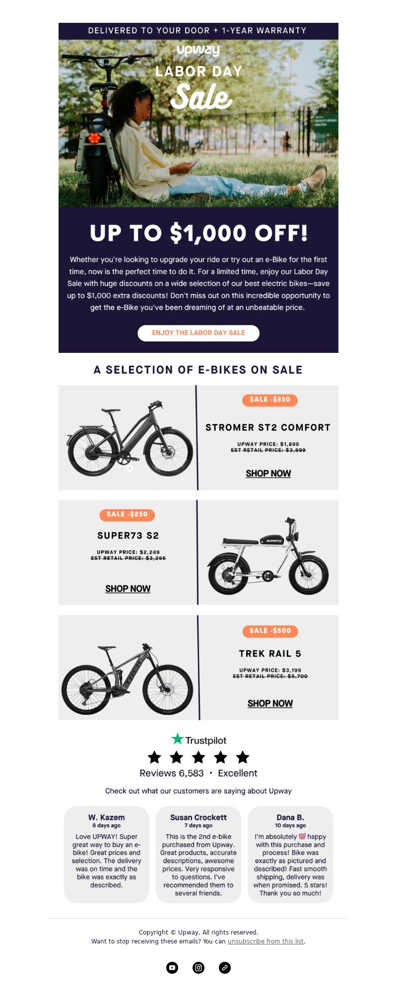Open the Instagram icon in the footer

point(198,967)
